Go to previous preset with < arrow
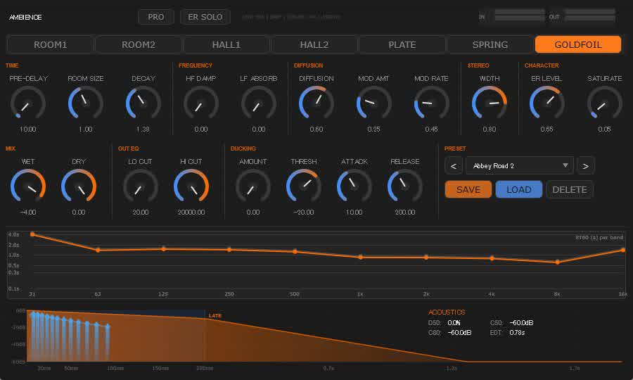 454,165
